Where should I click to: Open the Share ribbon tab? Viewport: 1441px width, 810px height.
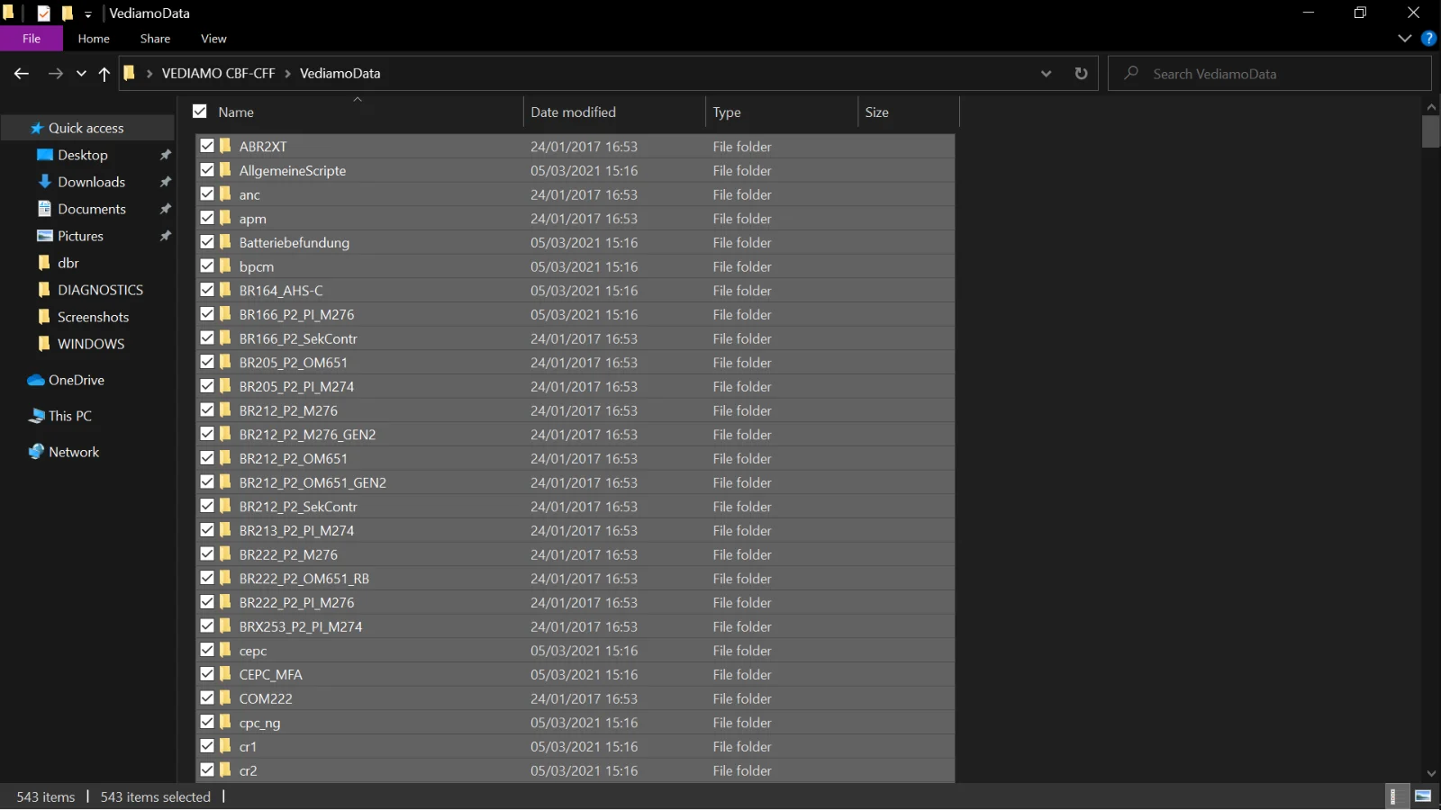(x=155, y=39)
